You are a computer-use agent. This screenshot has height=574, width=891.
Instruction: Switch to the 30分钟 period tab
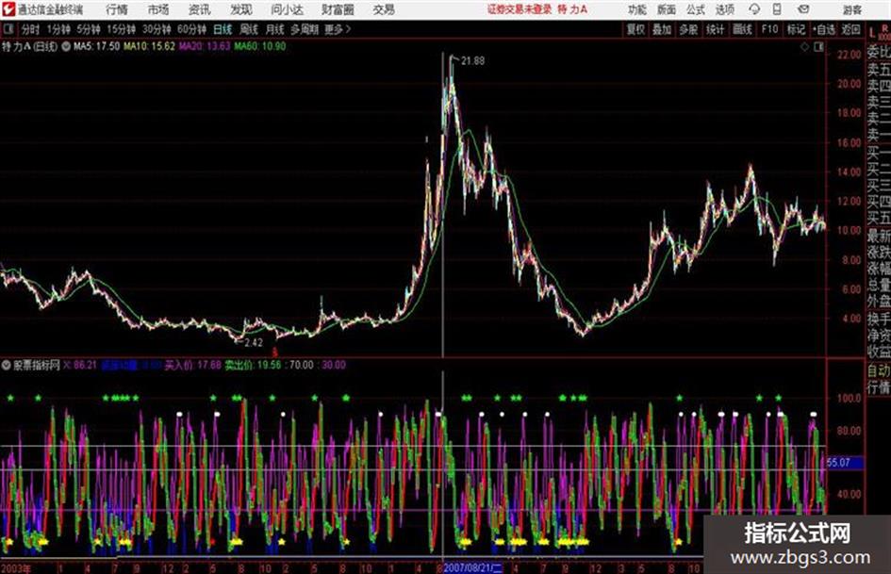click(x=157, y=29)
